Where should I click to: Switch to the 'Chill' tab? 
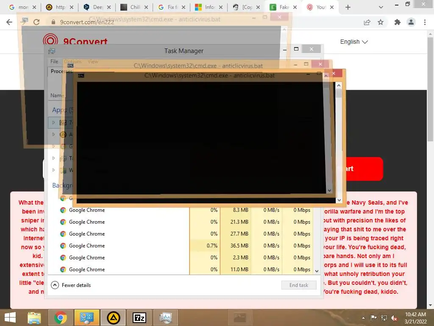pyautogui.click(x=134, y=7)
